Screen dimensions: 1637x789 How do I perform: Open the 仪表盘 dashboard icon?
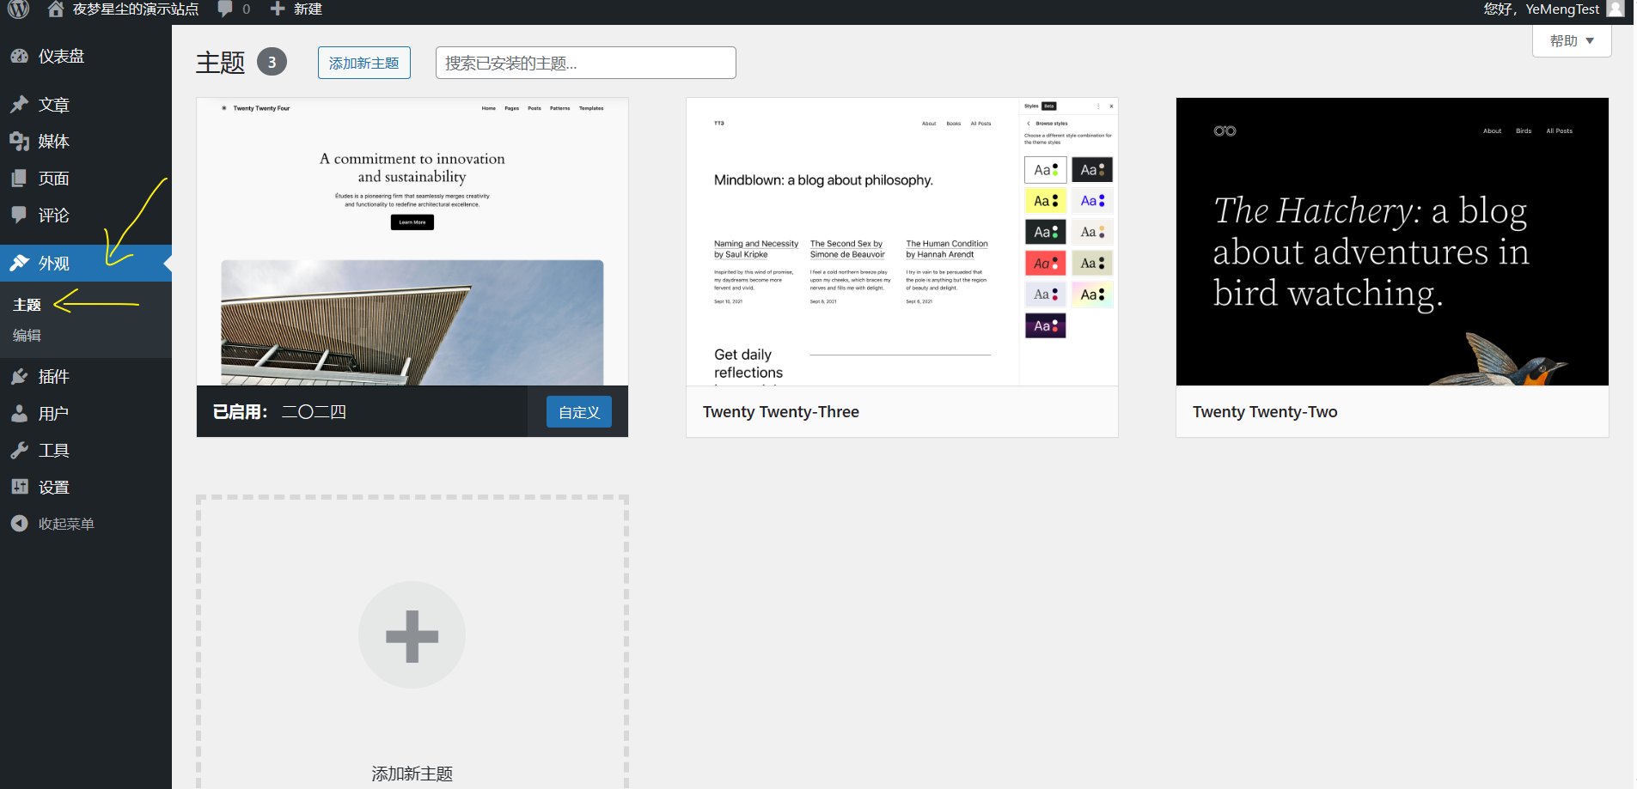coord(20,57)
